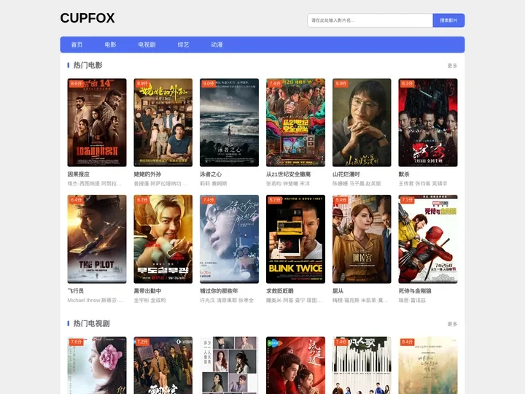
Task: Open The Pilot 飞行员 poster
Action: [97, 239]
